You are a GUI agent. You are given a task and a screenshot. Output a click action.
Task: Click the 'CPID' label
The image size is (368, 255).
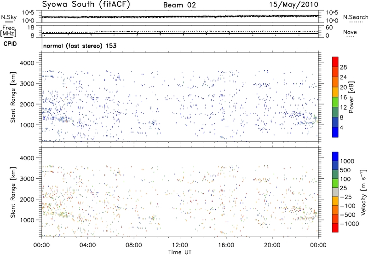(x=10, y=44)
